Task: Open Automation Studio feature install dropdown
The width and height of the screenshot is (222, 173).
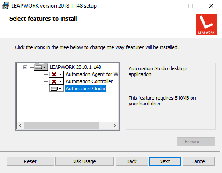Action: click(57, 89)
